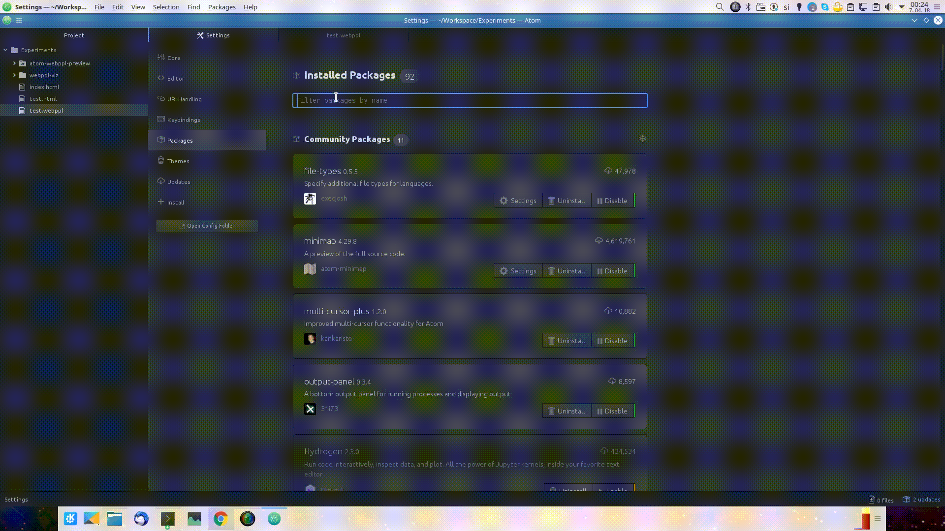Disable the multi-cursor-plus package
This screenshot has height=531, width=945.
click(612, 341)
